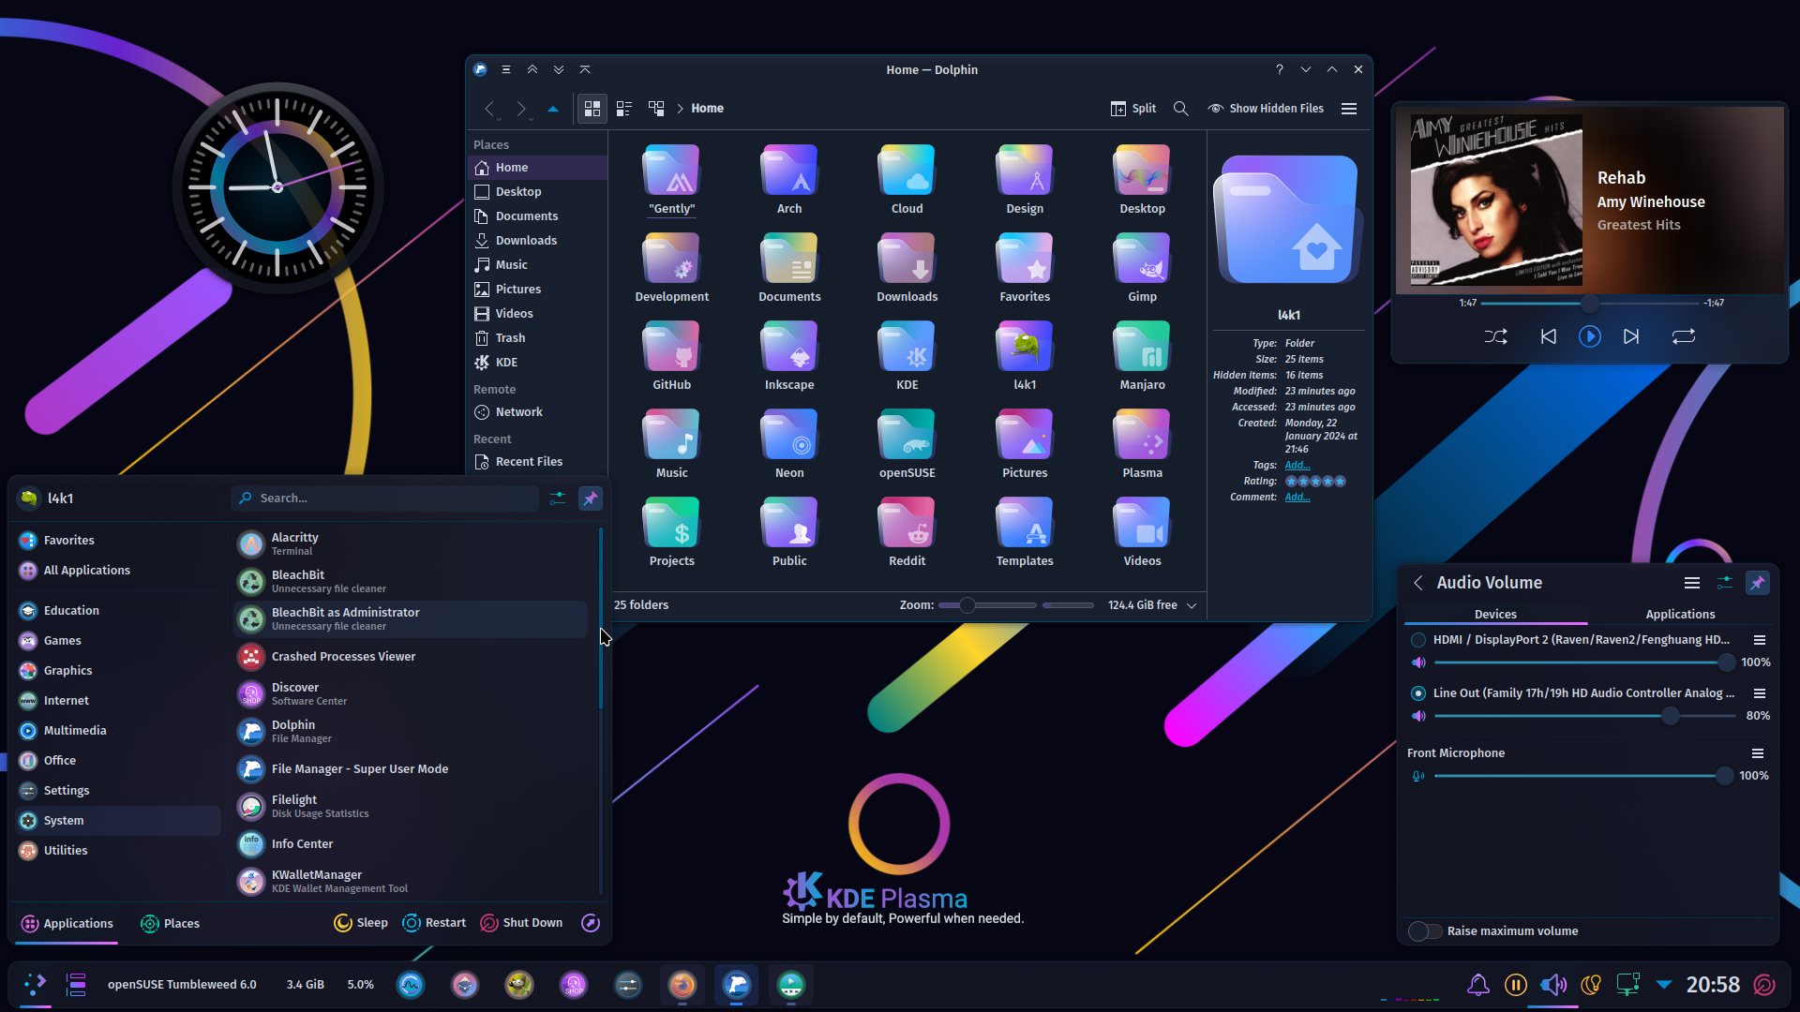
Task: Mute Front Microphone icon
Action: click(x=1418, y=776)
